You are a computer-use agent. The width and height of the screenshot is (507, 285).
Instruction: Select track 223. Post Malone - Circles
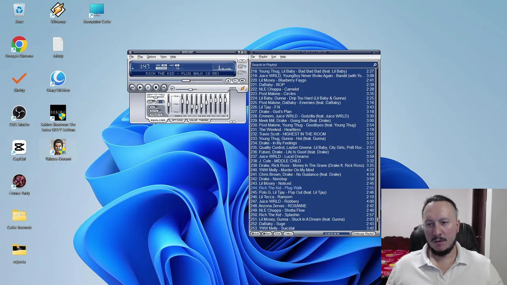point(312,94)
